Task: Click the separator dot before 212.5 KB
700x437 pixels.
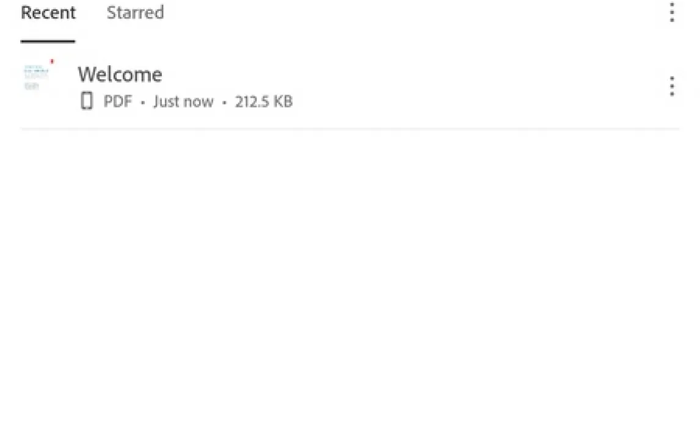Action: [x=224, y=103]
